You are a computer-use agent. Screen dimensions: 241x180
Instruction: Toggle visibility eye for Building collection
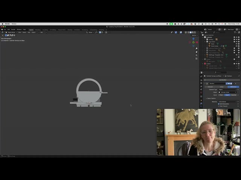point(236,39)
